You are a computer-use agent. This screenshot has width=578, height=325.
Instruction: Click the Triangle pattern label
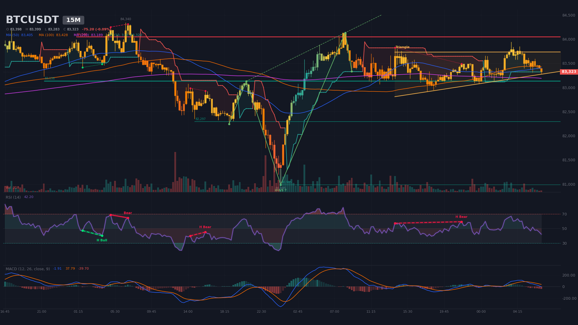coord(402,47)
